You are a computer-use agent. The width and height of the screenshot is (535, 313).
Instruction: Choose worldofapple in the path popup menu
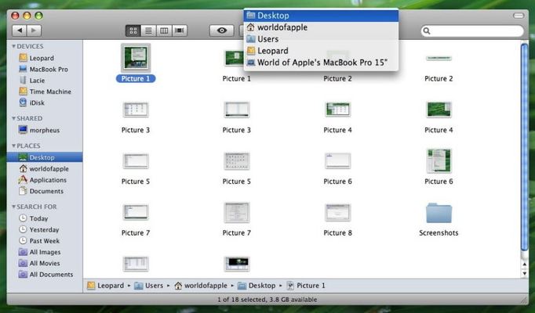(x=321, y=27)
